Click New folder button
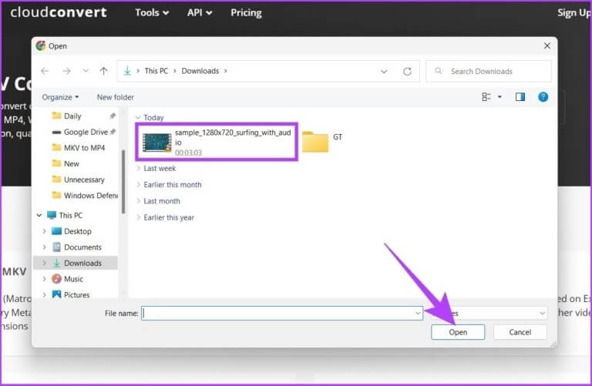Viewport: 592px width, 386px height. (115, 97)
